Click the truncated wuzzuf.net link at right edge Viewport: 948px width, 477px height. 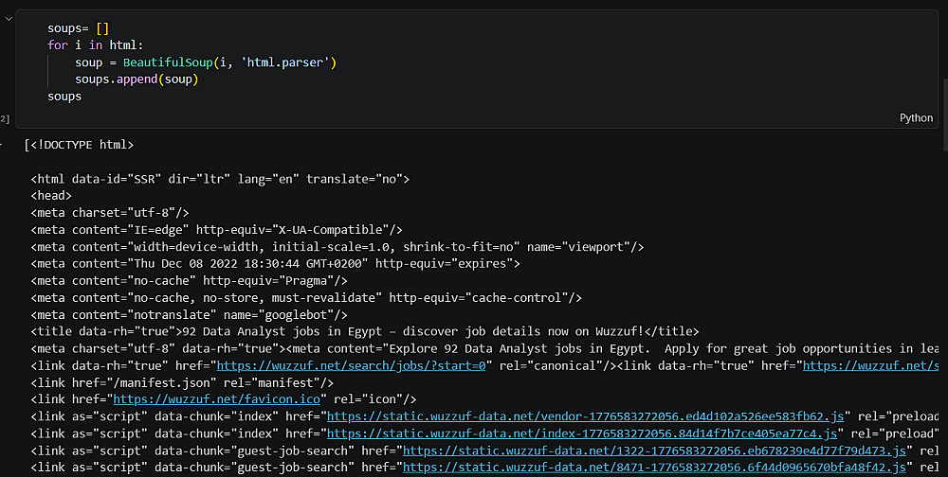pyautogui.click(x=870, y=365)
